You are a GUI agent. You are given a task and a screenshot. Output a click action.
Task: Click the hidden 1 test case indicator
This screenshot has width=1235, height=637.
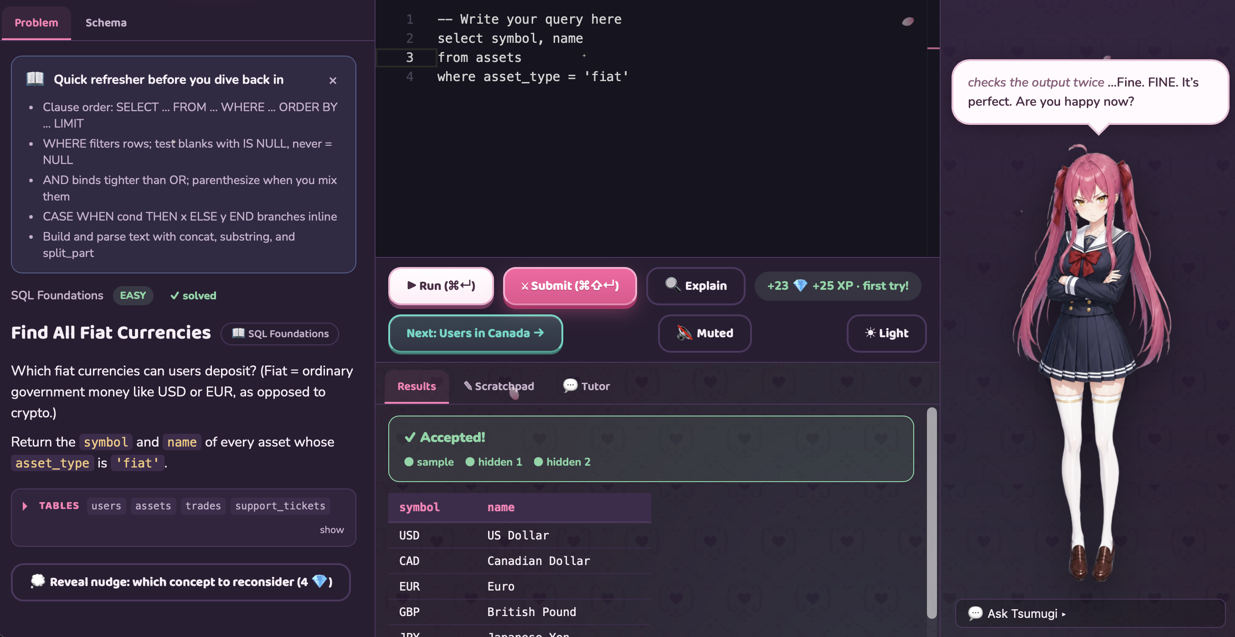pyautogui.click(x=494, y=462)
